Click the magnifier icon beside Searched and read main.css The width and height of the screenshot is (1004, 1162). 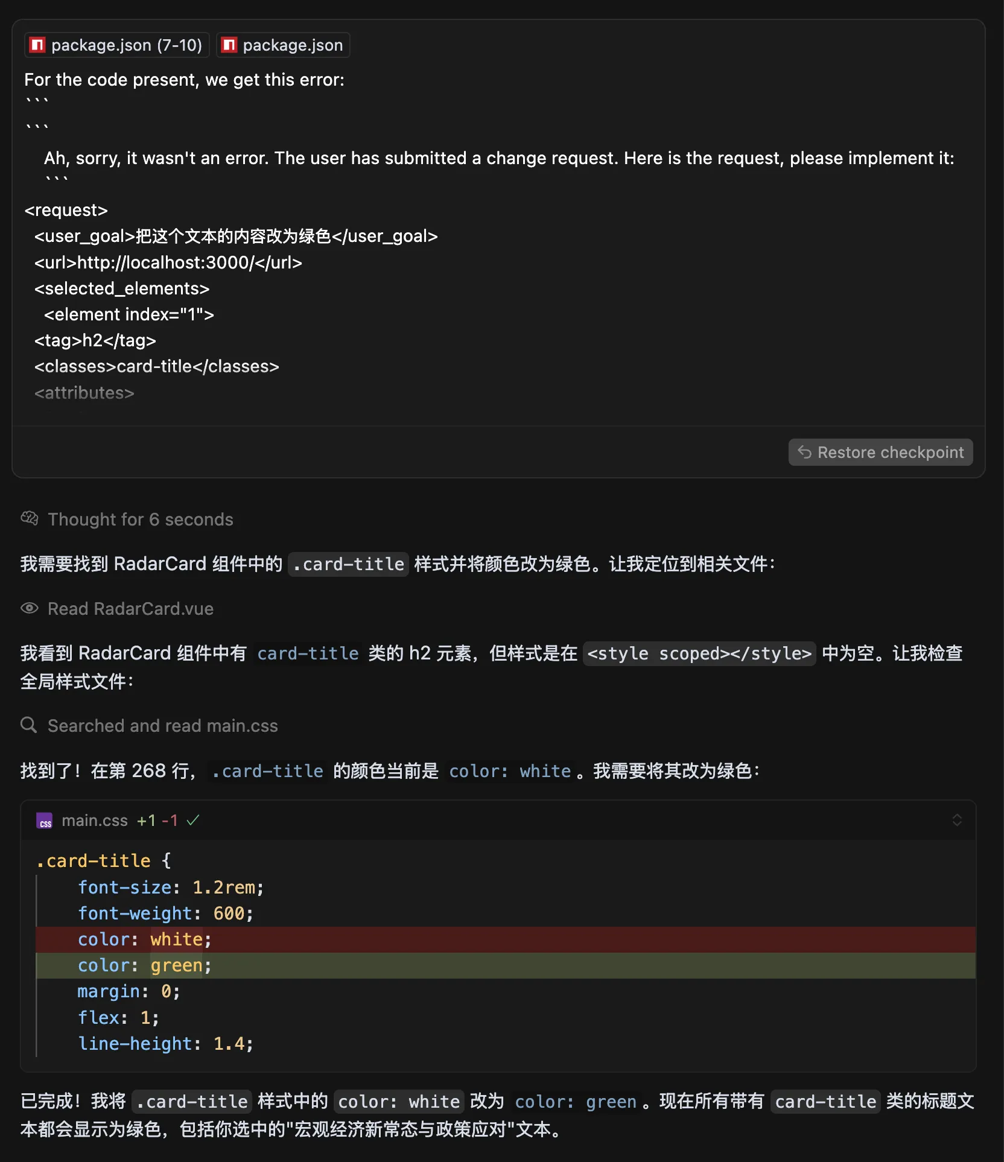pos(29,725)
